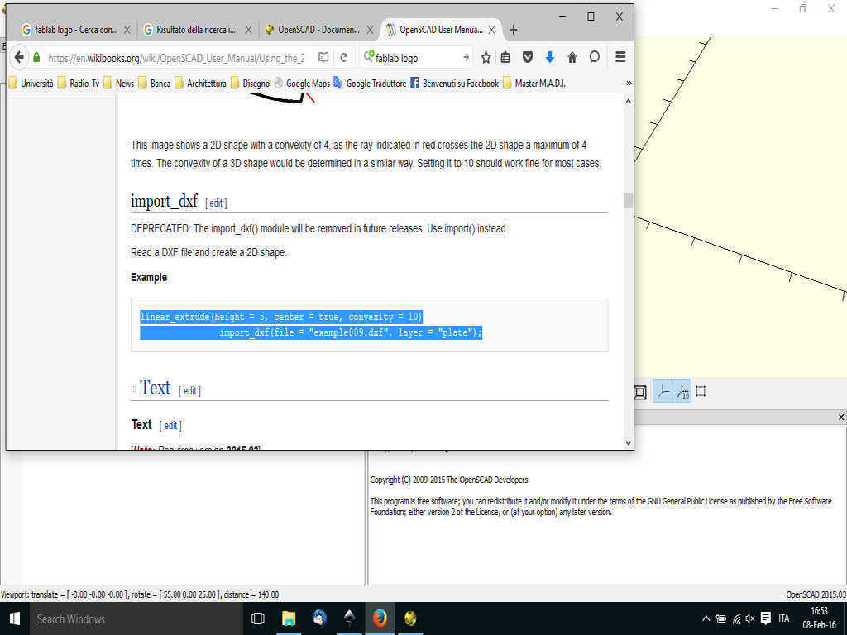Open the Architettura bookmarks folder
847x635 pixels.
[200, 84]
